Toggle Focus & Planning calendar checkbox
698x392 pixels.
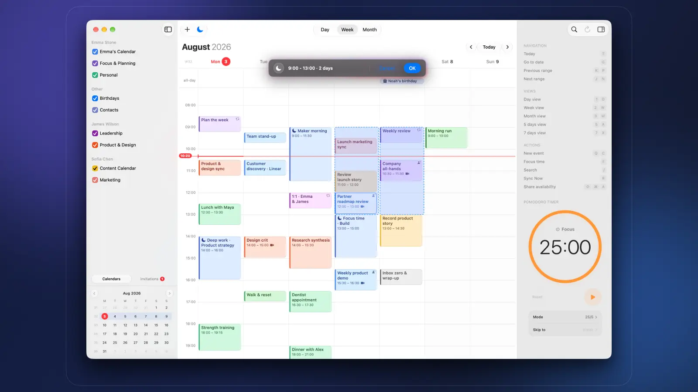(x=95, y=63)
